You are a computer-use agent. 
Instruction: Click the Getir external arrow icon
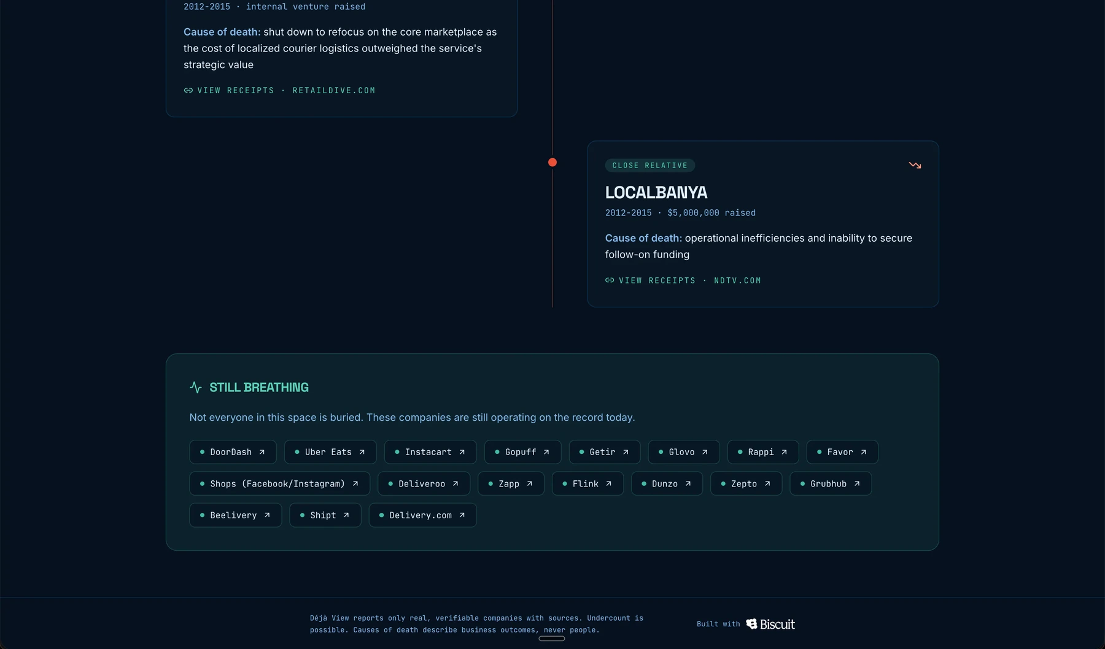(x=626, y=452)
